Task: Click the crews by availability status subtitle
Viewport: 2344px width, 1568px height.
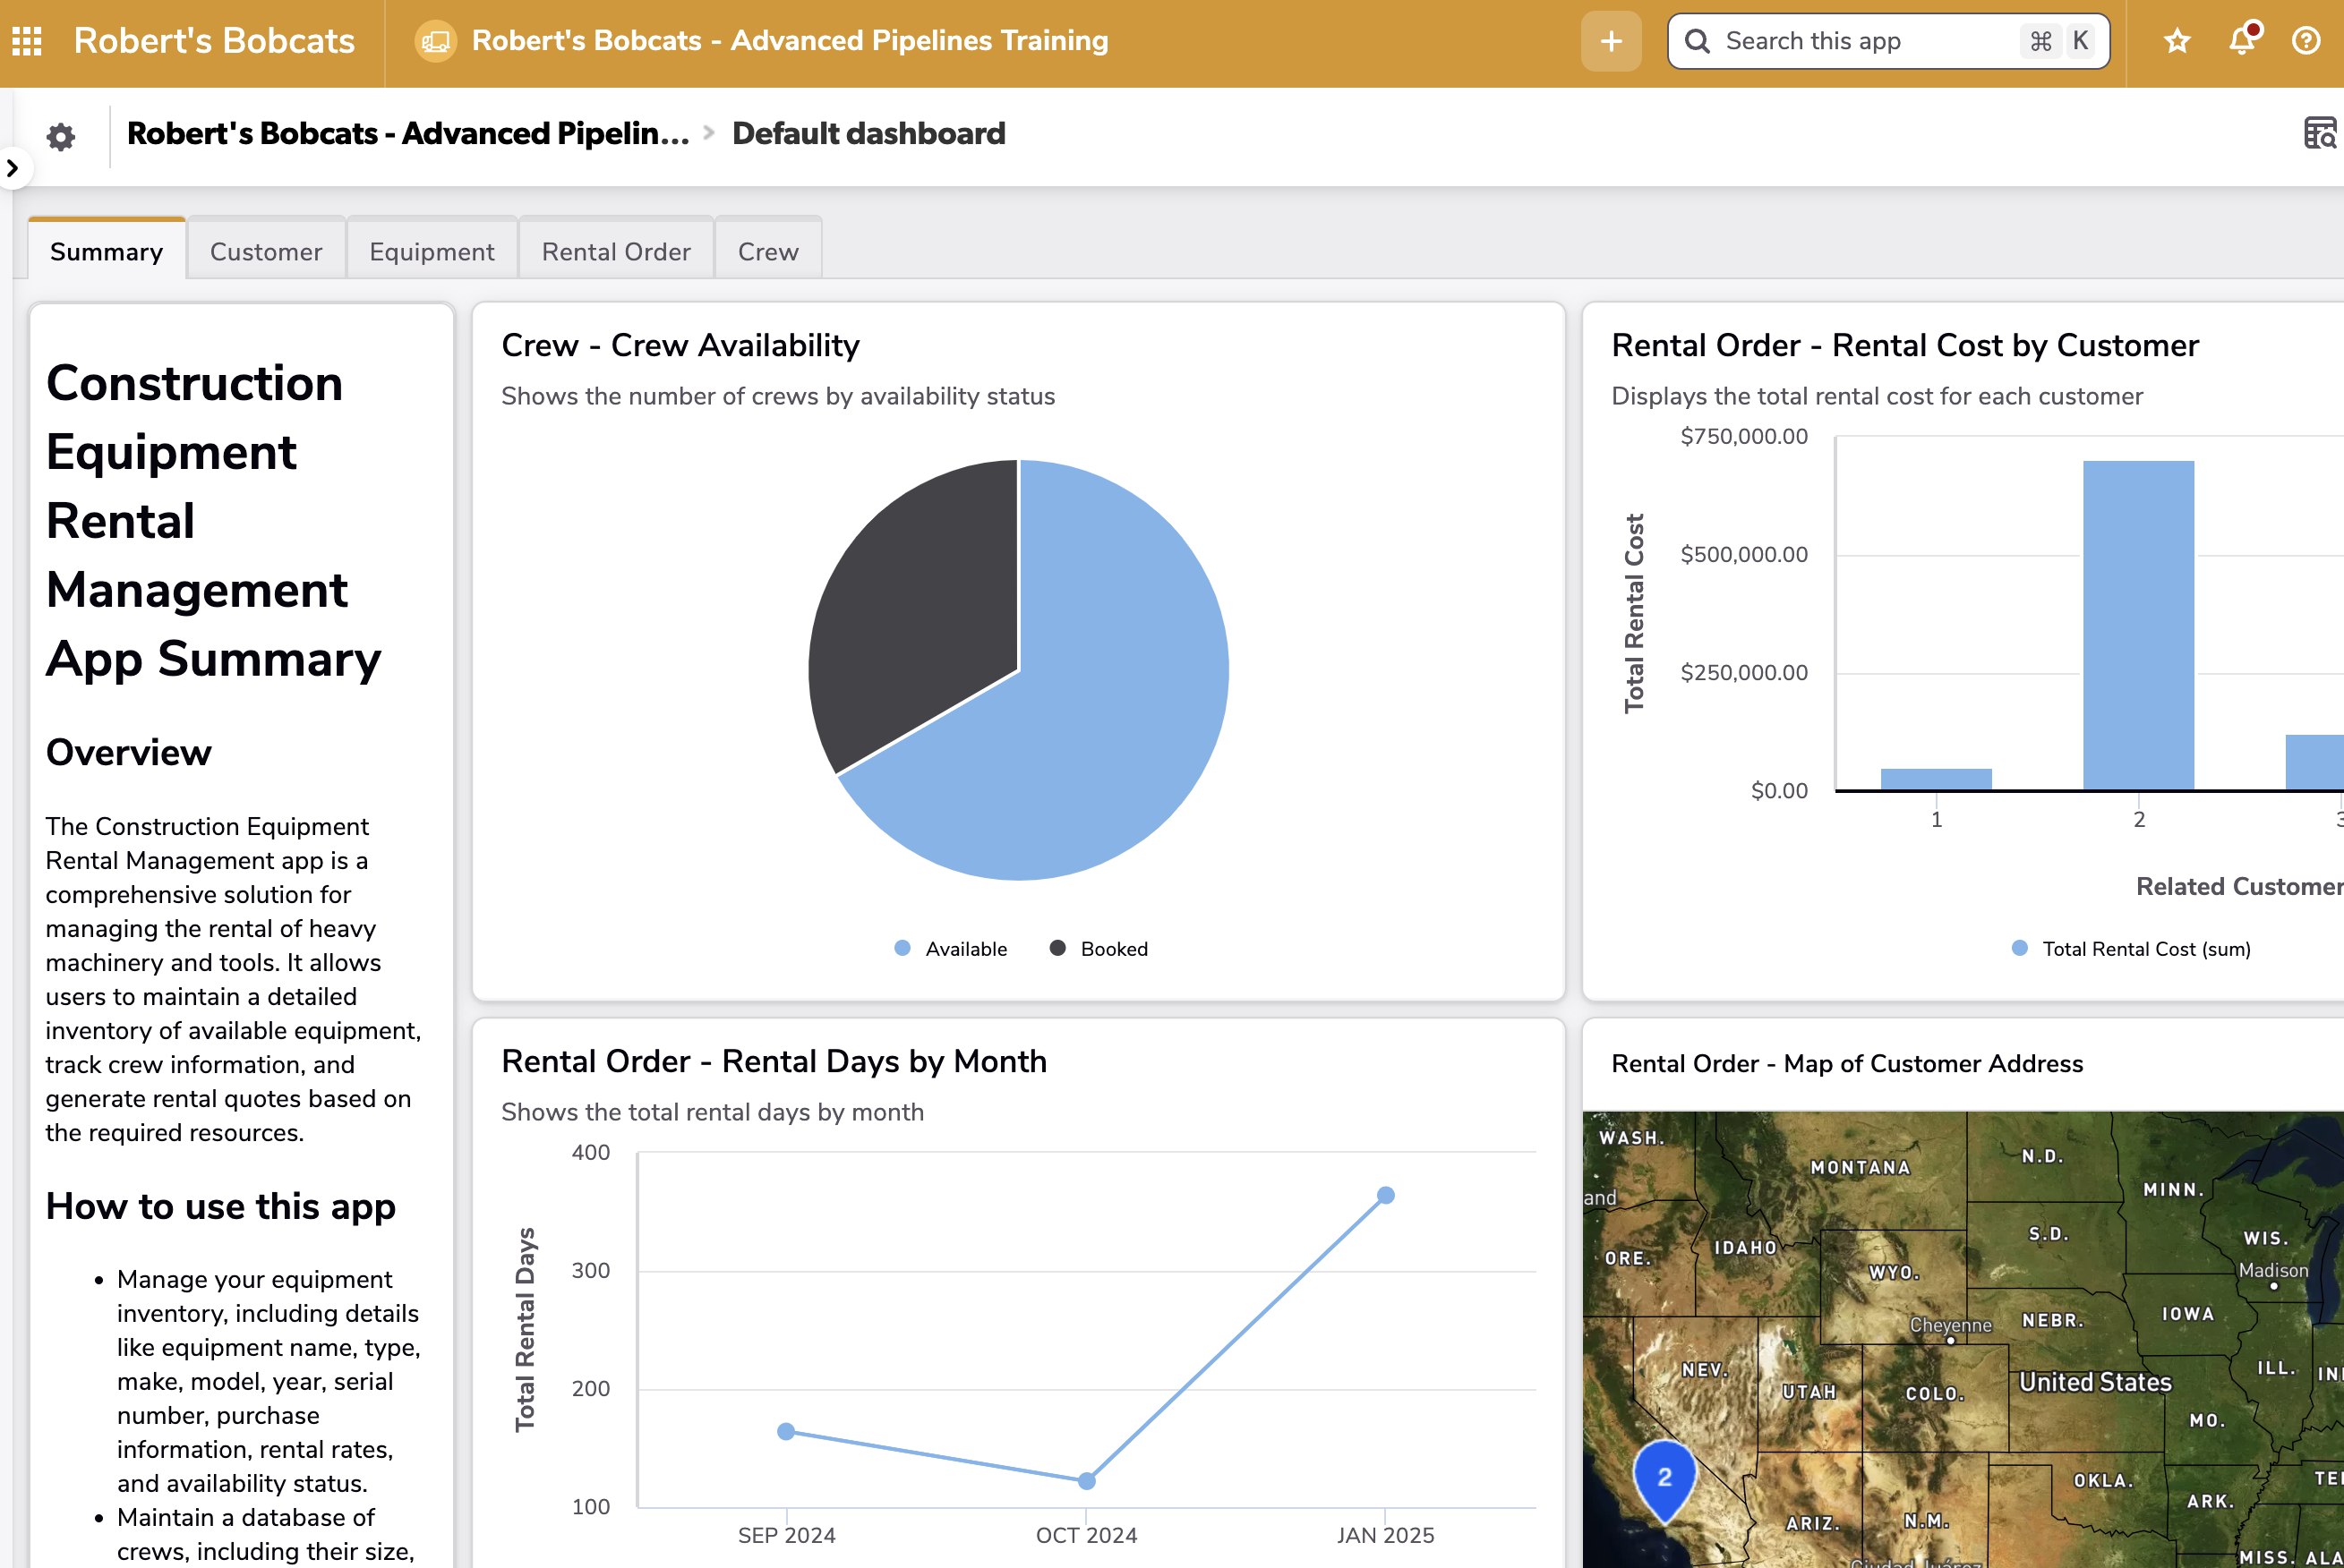Action: (778, 396)
